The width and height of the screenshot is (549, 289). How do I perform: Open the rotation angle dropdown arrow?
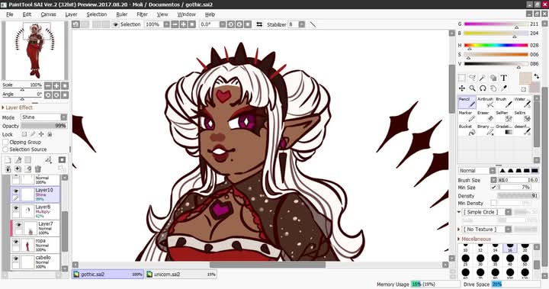pos(223,24)
